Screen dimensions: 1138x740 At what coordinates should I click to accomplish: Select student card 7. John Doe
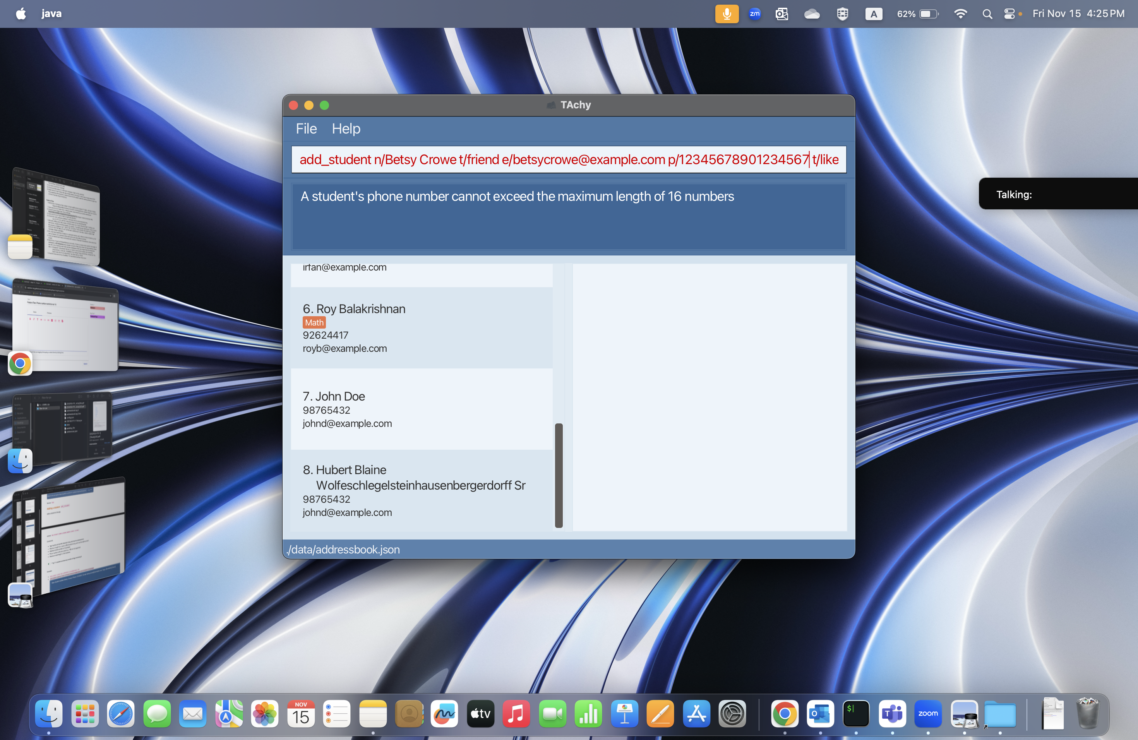pyautogui.click(x=422, y=409)
